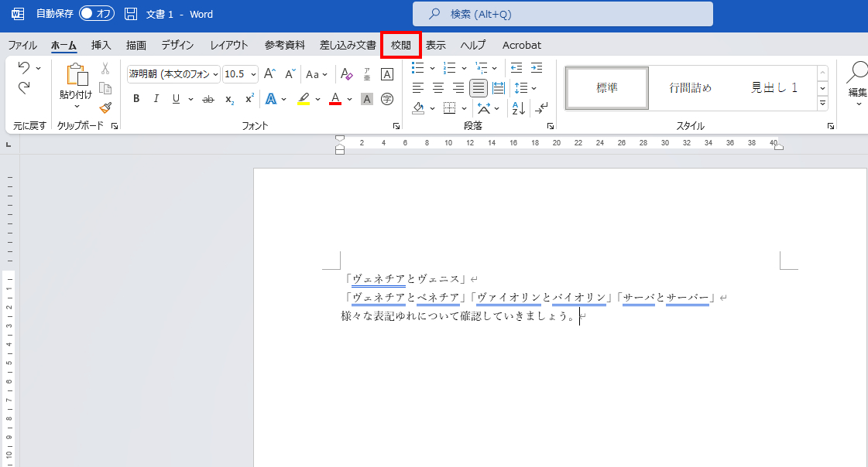Click the Redo arrow icon
Viewport: 868px width, 467px height.
tap(24, 88)
